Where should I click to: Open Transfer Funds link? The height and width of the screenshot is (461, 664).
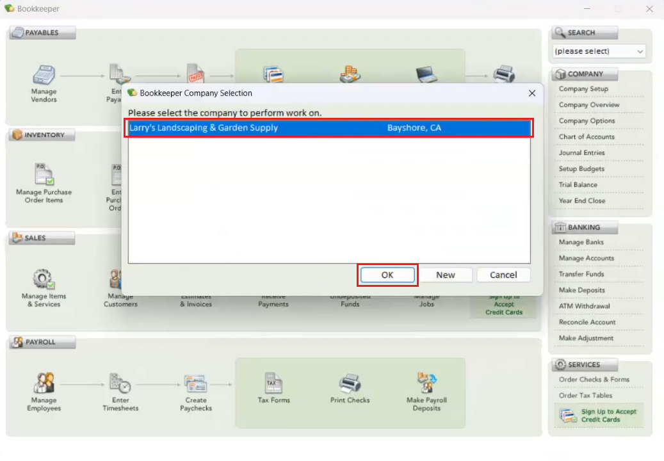581,274
